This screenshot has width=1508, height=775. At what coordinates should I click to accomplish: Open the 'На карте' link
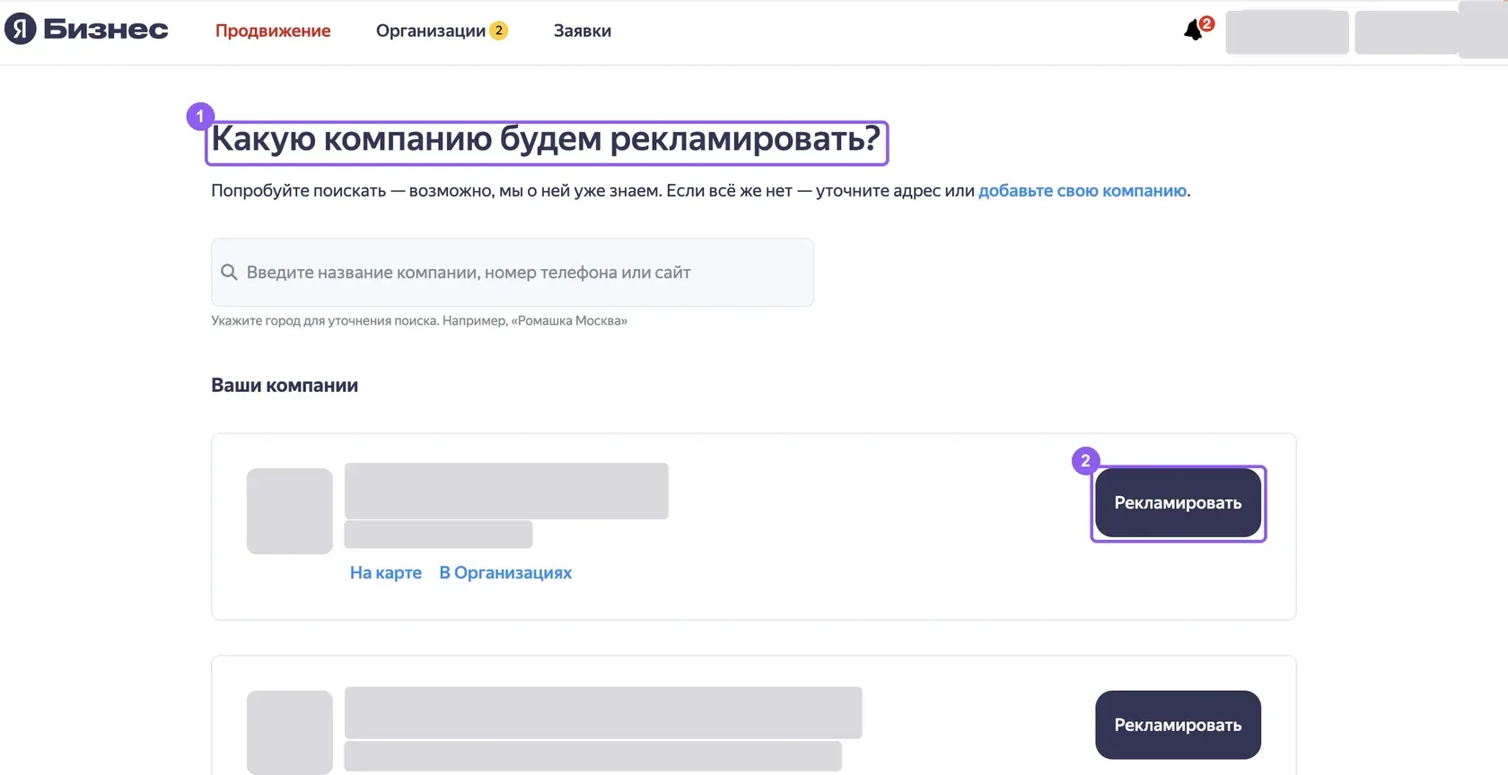coord(386,572)
